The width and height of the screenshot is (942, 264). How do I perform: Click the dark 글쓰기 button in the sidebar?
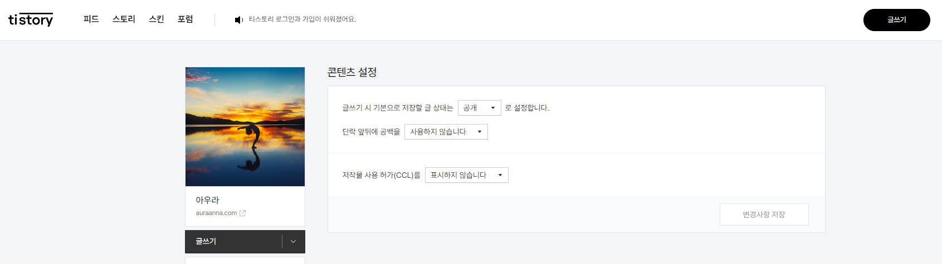[233, 241]
